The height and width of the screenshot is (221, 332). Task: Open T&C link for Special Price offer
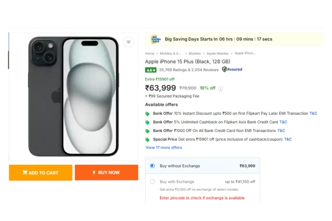[288, 139]
